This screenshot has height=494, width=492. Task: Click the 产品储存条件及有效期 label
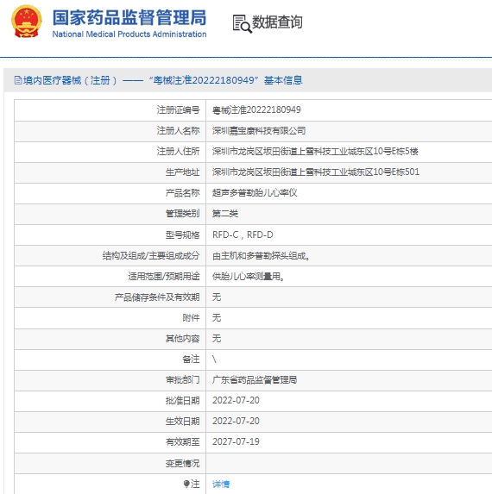coord(157,297)
